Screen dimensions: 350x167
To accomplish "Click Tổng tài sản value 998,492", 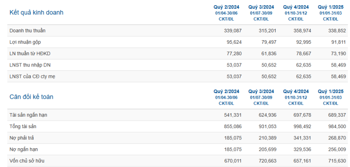I will tap(302, 126).
